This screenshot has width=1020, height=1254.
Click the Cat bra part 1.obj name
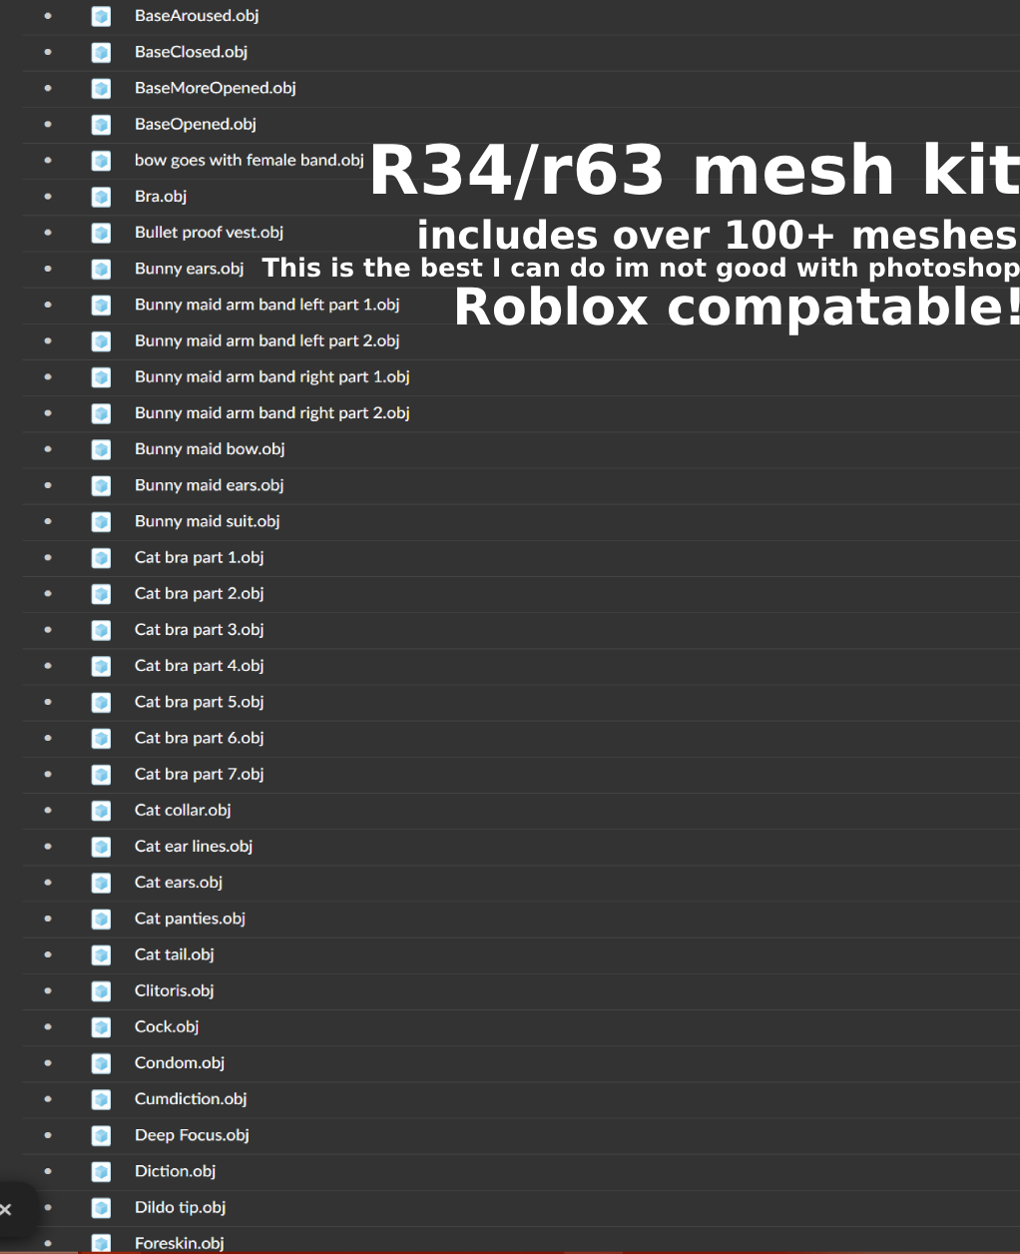[x=200, y=557]
